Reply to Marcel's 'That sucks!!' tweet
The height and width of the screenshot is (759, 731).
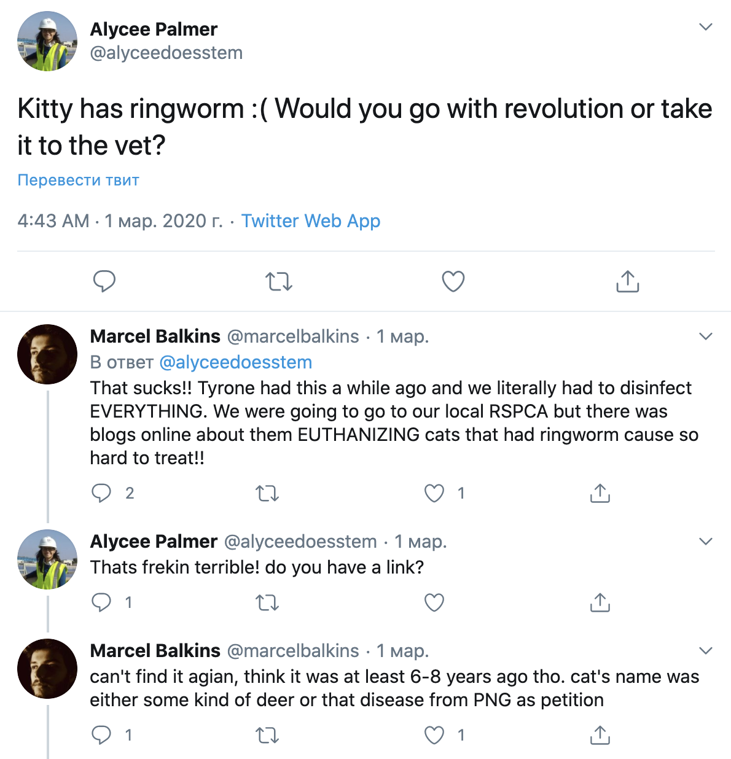101,493
